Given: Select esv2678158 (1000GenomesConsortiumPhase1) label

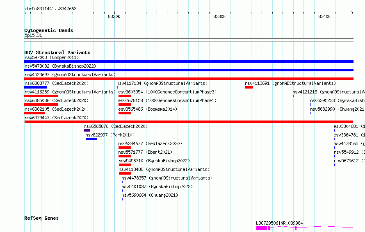Looking at the screenshot, I should [167, 100].
